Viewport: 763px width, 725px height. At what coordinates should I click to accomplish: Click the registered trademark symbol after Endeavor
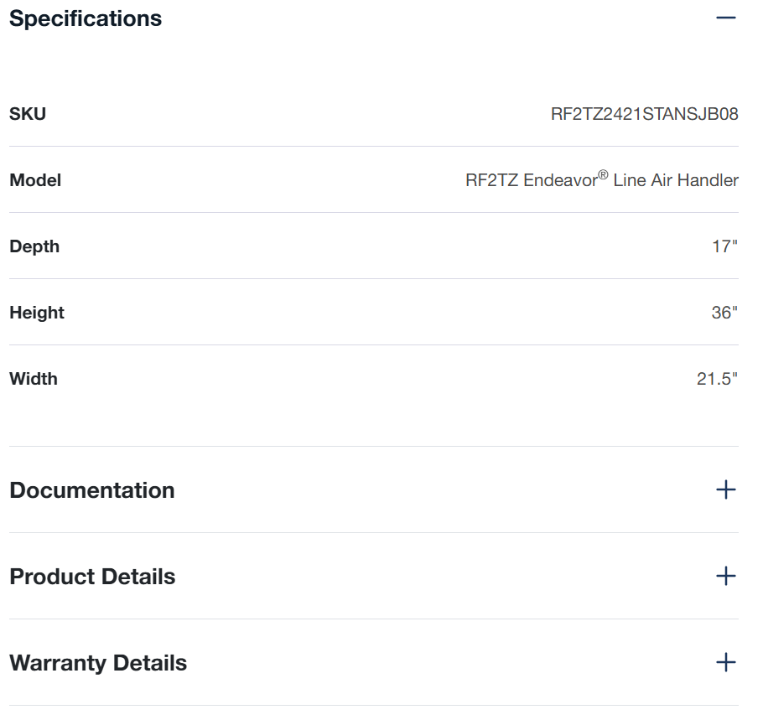[x=603, y=175]
